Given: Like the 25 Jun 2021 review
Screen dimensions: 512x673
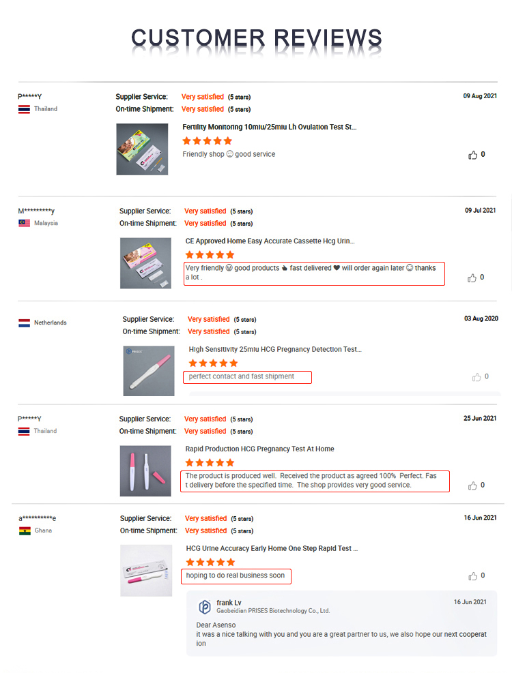Looking at the screenshot, I should [x=472, y=485].
